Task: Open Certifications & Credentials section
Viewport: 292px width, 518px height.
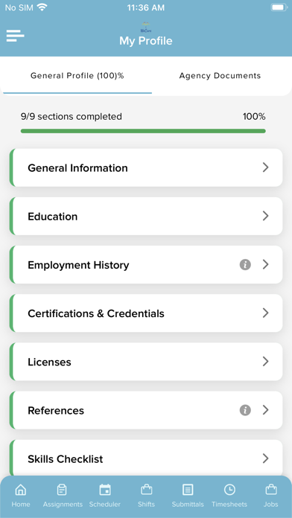Action: point(146,313)
